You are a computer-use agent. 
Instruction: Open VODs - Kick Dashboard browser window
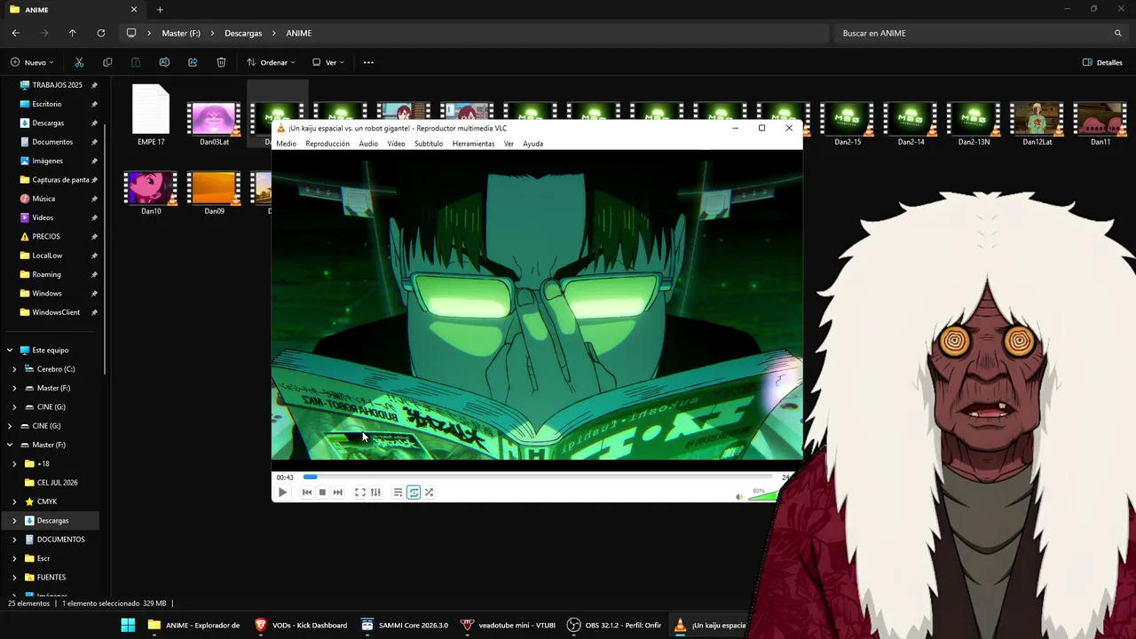pos(301,625)
